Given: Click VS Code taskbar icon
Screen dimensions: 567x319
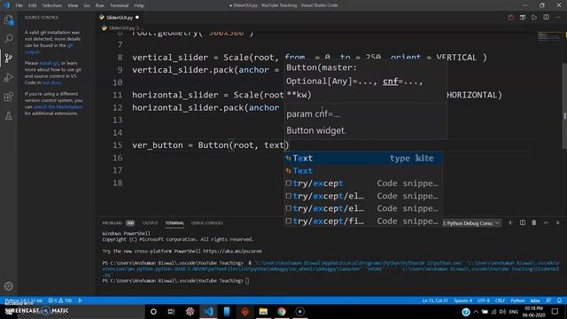Looking at the screenshot, I should pos(208,311).
